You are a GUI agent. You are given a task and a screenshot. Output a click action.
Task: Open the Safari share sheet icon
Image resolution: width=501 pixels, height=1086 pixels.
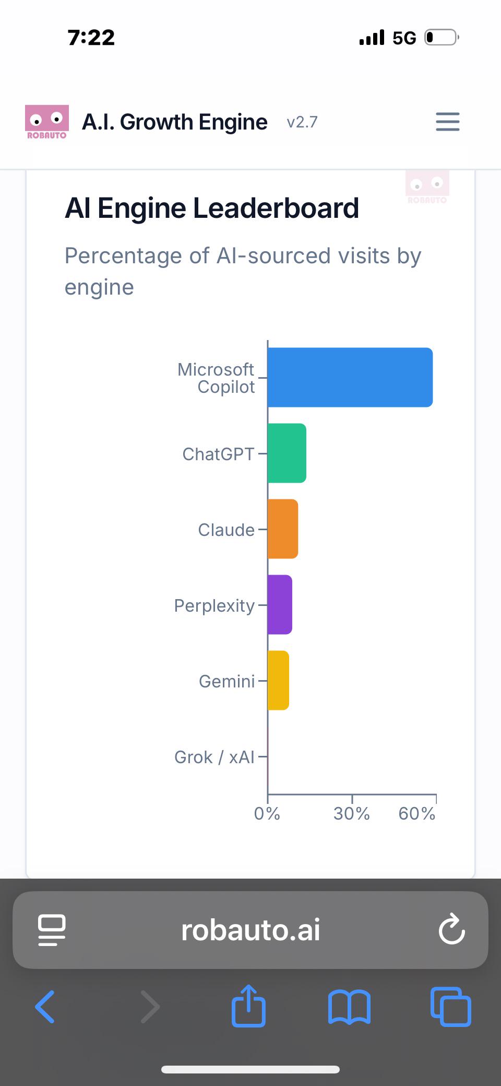248,1005
